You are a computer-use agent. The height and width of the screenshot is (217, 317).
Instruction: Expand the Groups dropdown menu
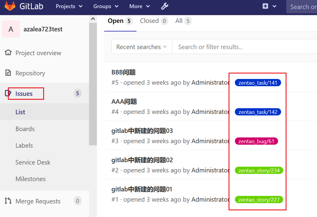click(106, 6)
